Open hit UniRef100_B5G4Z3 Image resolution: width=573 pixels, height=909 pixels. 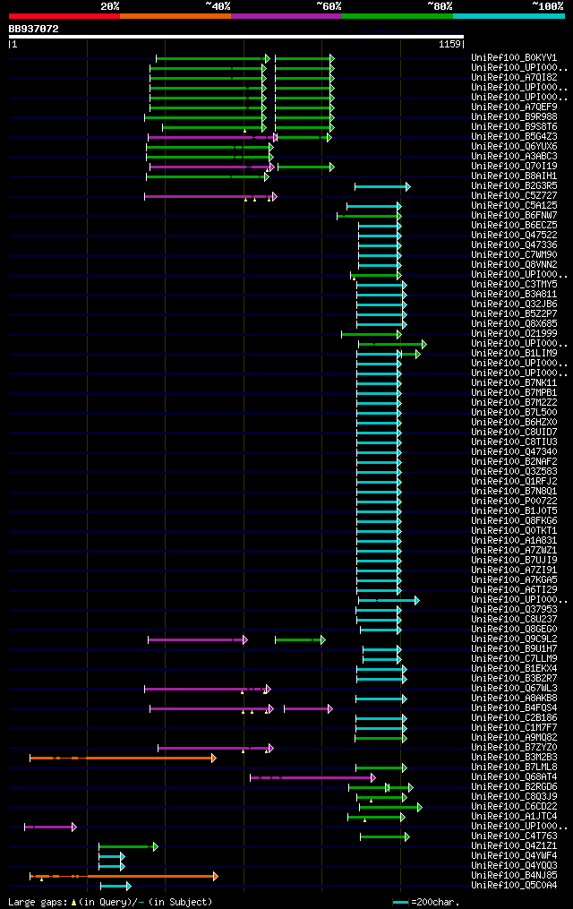click(x=514, y=136)
